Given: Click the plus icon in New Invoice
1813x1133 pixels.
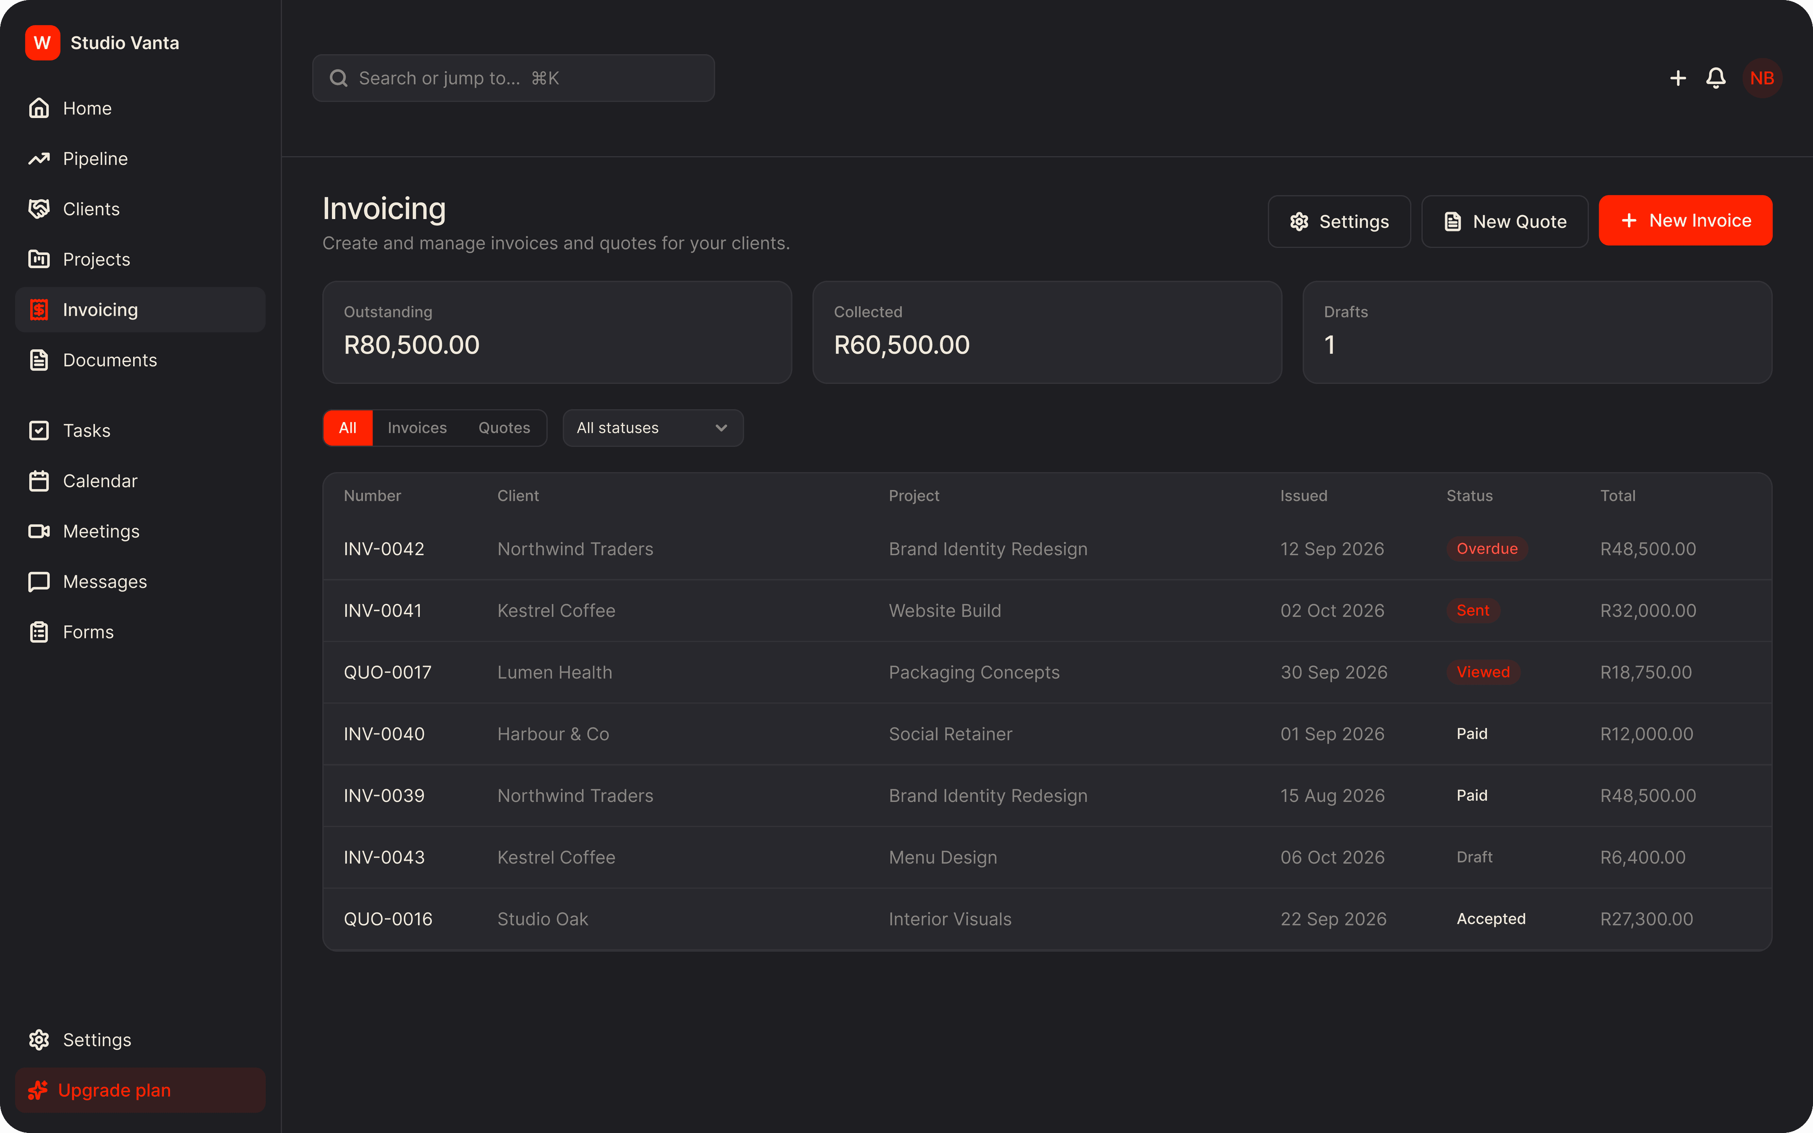Looking at the screenshot, I should (x=1629, y=220).
